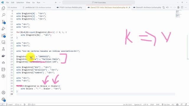This screenshot has width=189, height=106.
Task: Click the Copilot status icon
Action: 177,105
